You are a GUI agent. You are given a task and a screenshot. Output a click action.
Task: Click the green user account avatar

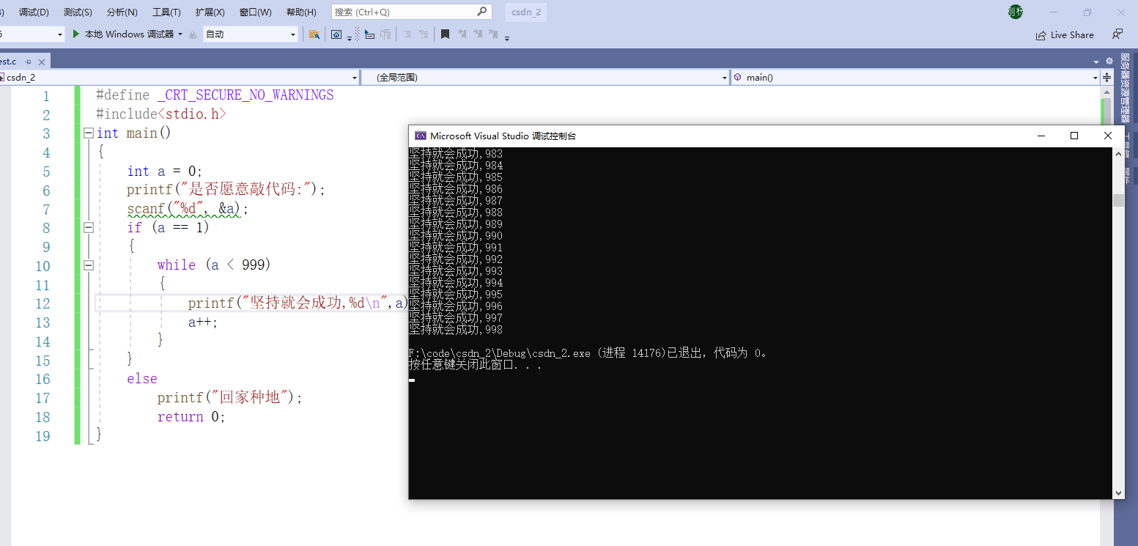click(x=1015, y=12)
